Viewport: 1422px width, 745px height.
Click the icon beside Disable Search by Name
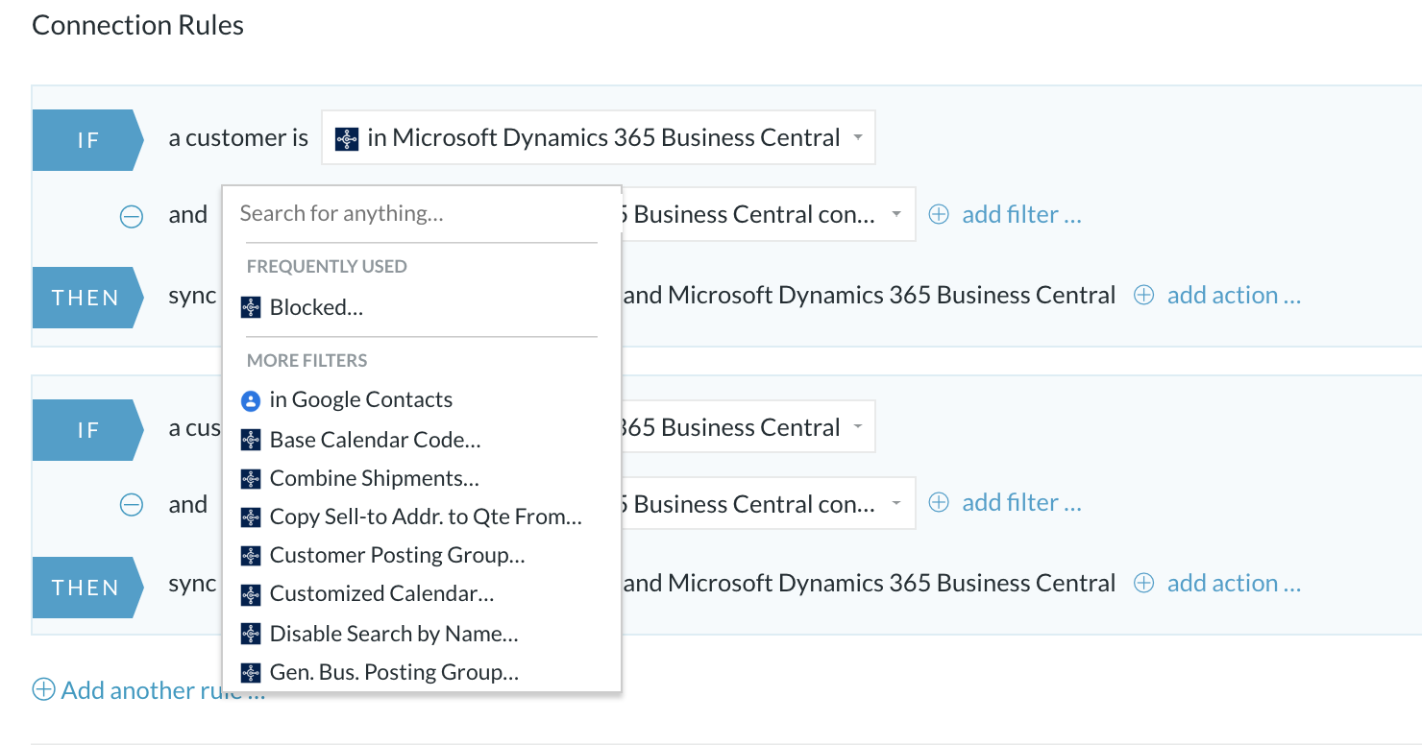(x=251, y=634)
